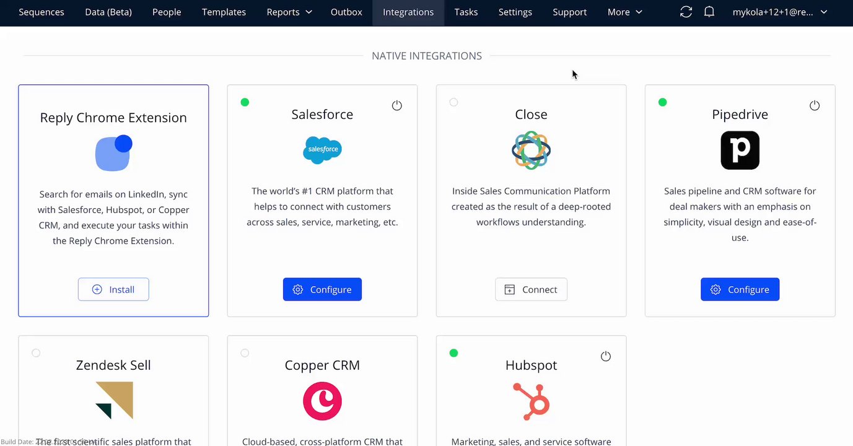Click the sync refresh icon in header
Screen dimensions: 853x446
tap(686, 12)
